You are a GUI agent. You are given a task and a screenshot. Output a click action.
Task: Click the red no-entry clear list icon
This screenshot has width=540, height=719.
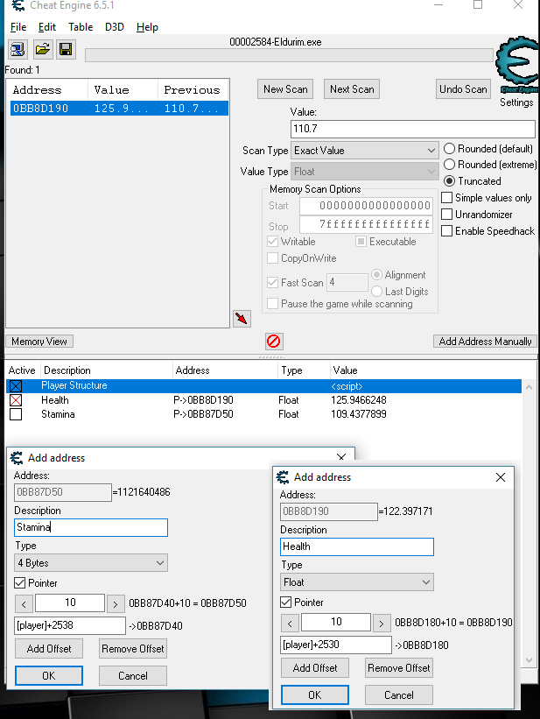[274, 342]
